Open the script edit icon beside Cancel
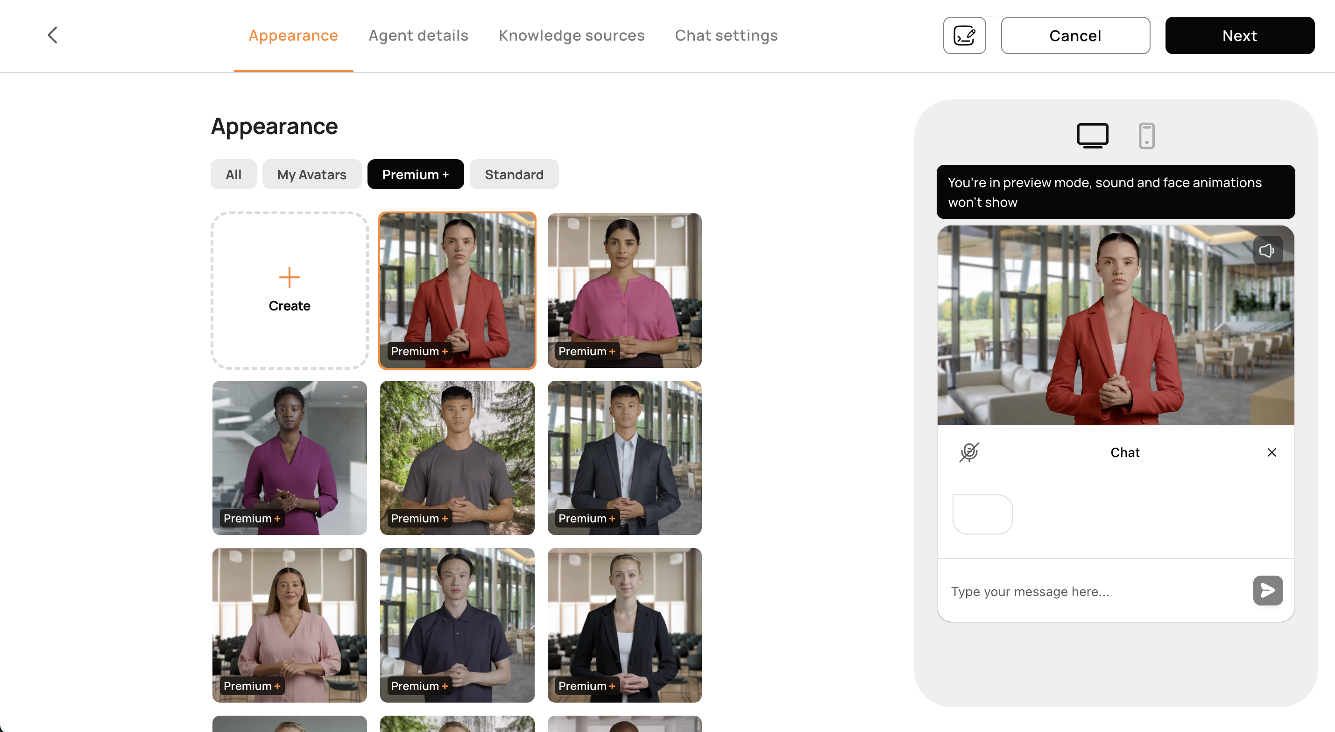This screenshot has width=1335, height=732. [x=964, y=35]
